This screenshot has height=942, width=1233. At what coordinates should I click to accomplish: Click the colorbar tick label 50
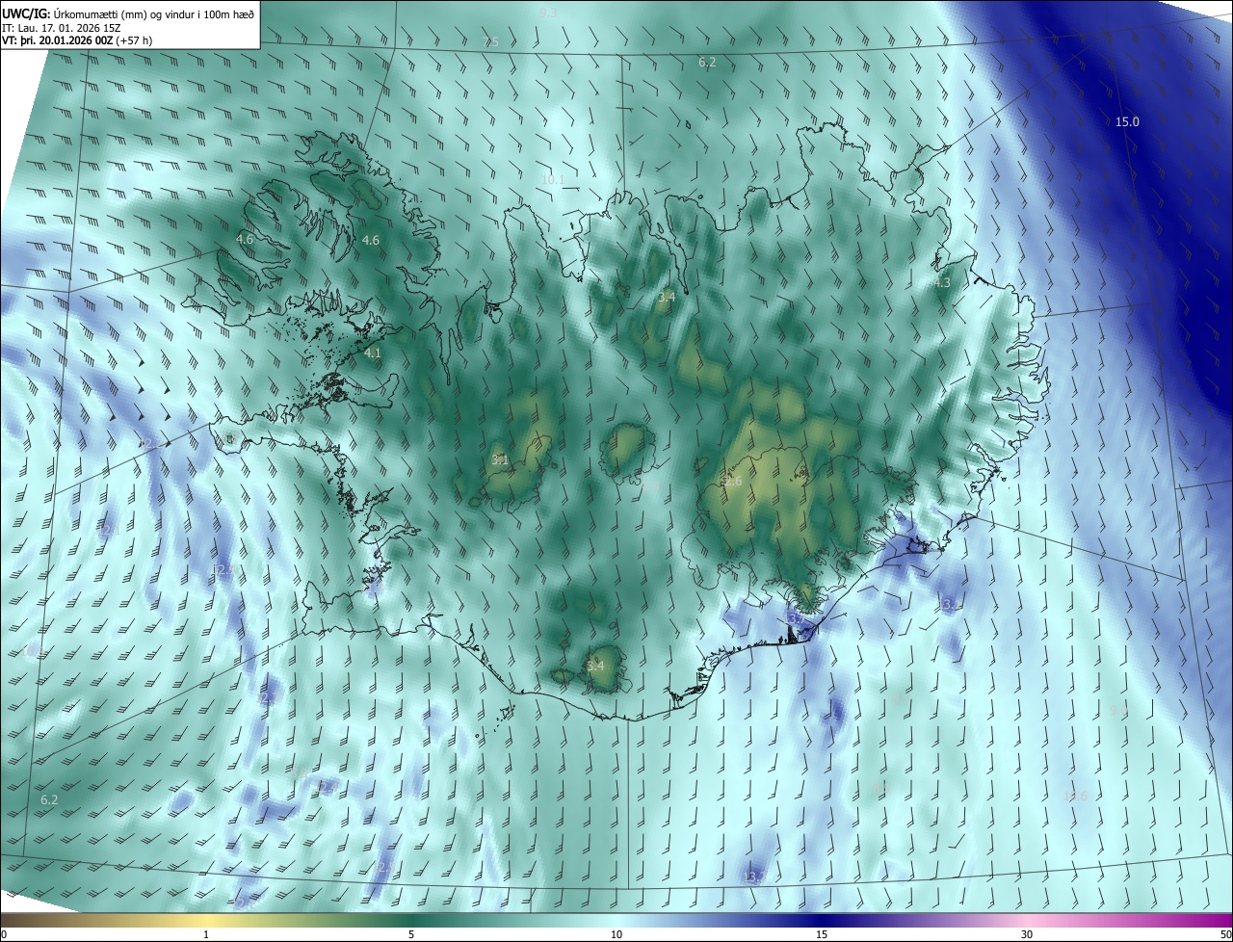click(x=1224, y=934)
